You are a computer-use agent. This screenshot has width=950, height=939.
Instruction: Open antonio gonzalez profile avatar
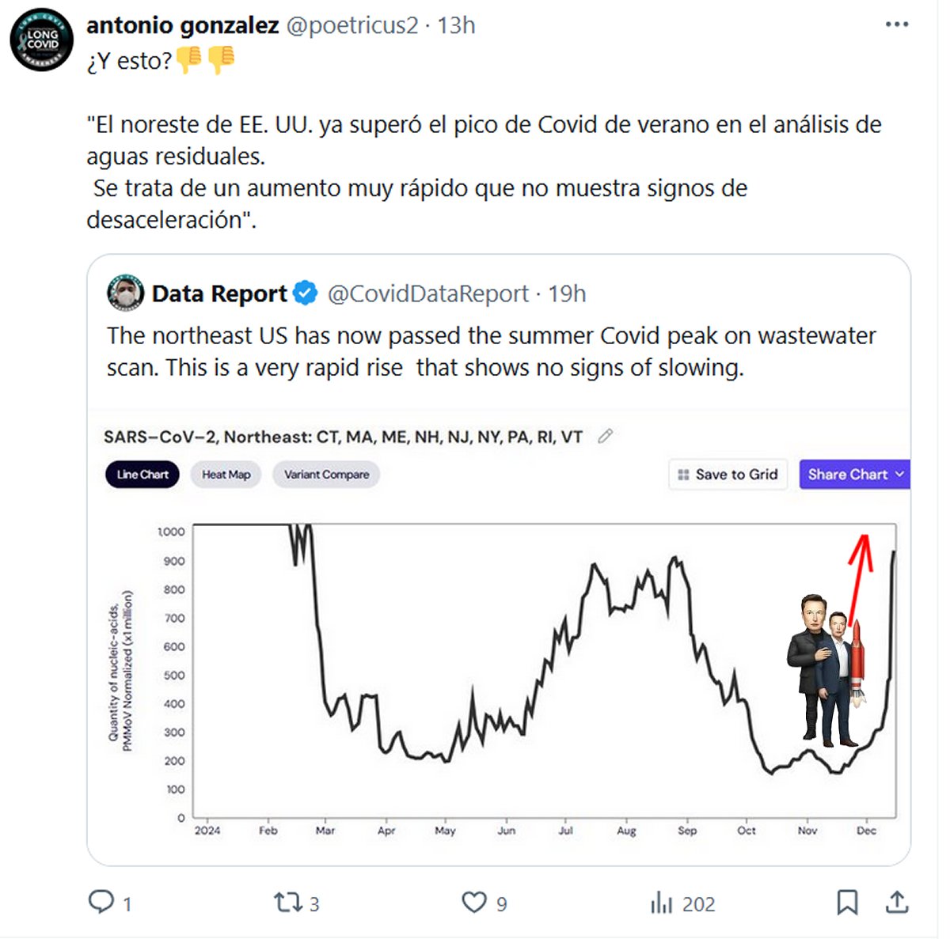42,40
